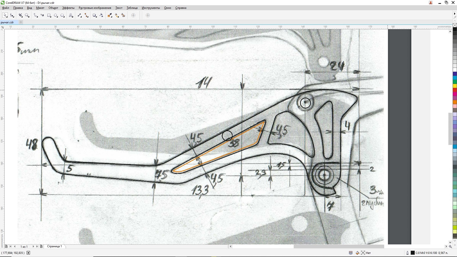457x257 pixels.
Task: Select the Freehand curve tool
Action: 35,15
